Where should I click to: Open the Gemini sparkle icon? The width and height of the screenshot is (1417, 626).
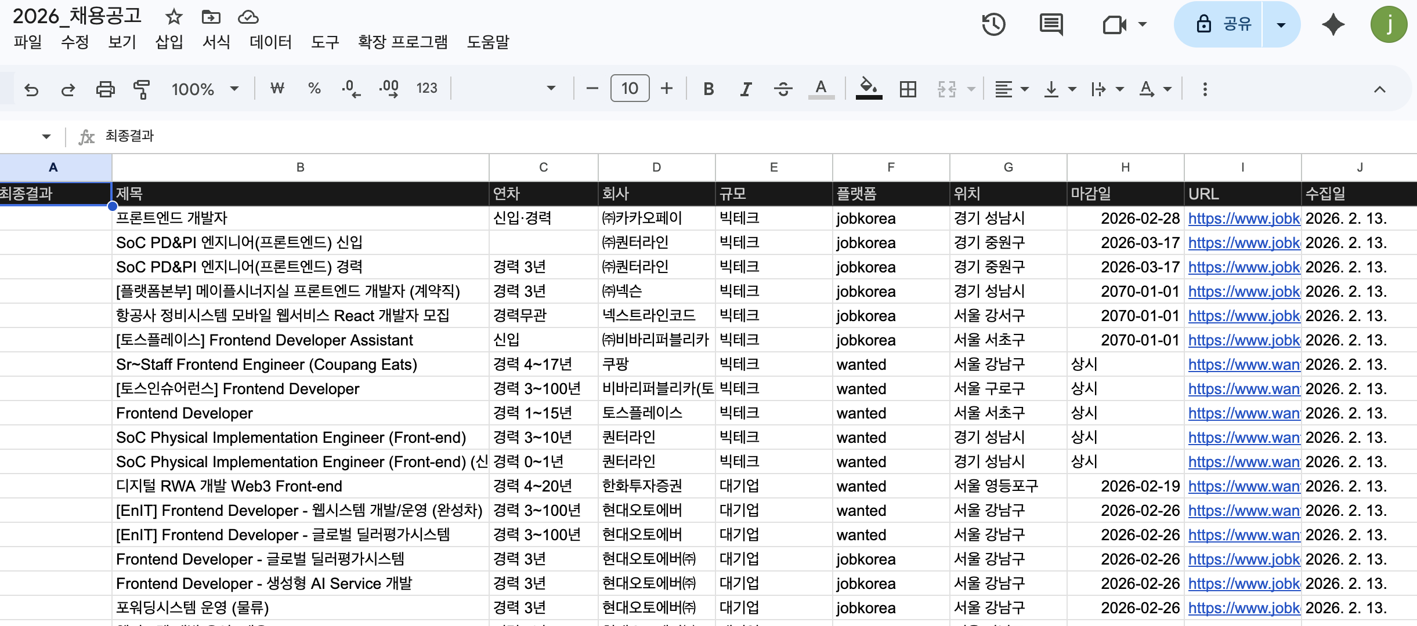click(1333, 24)
